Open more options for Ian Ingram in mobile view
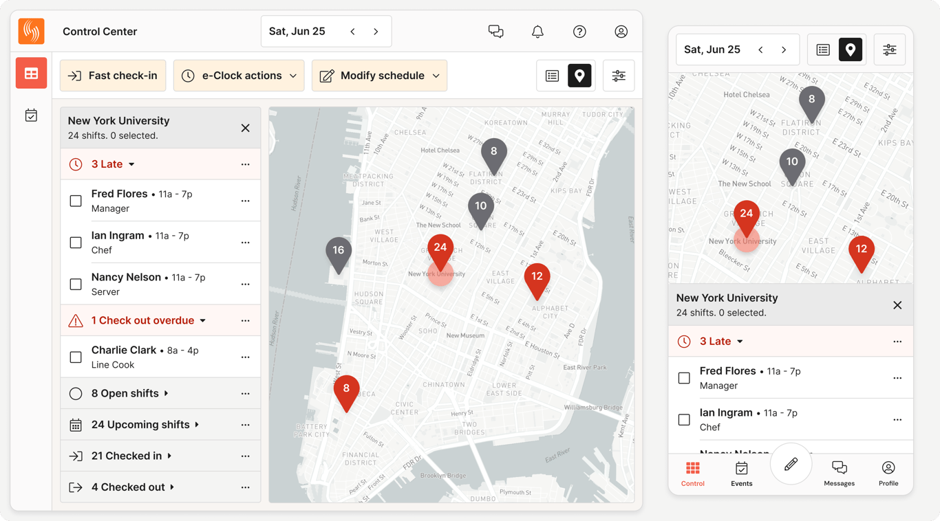 897,419
